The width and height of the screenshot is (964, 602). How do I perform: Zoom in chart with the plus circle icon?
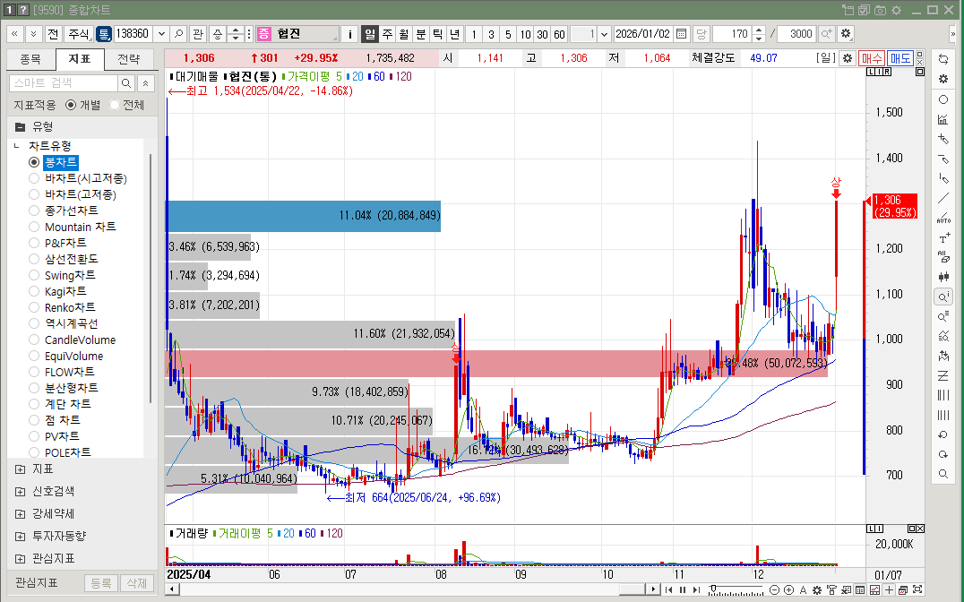click(x=788, y=589)
